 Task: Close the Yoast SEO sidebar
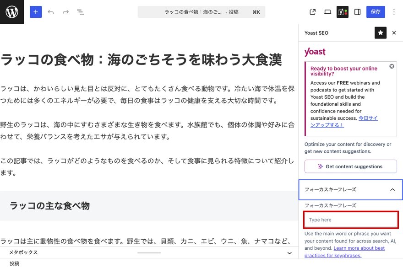tap(394, 33)
